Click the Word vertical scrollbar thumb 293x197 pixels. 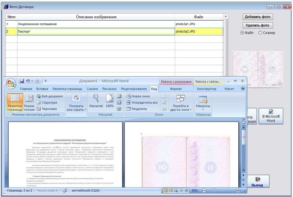tap(243, 137)
